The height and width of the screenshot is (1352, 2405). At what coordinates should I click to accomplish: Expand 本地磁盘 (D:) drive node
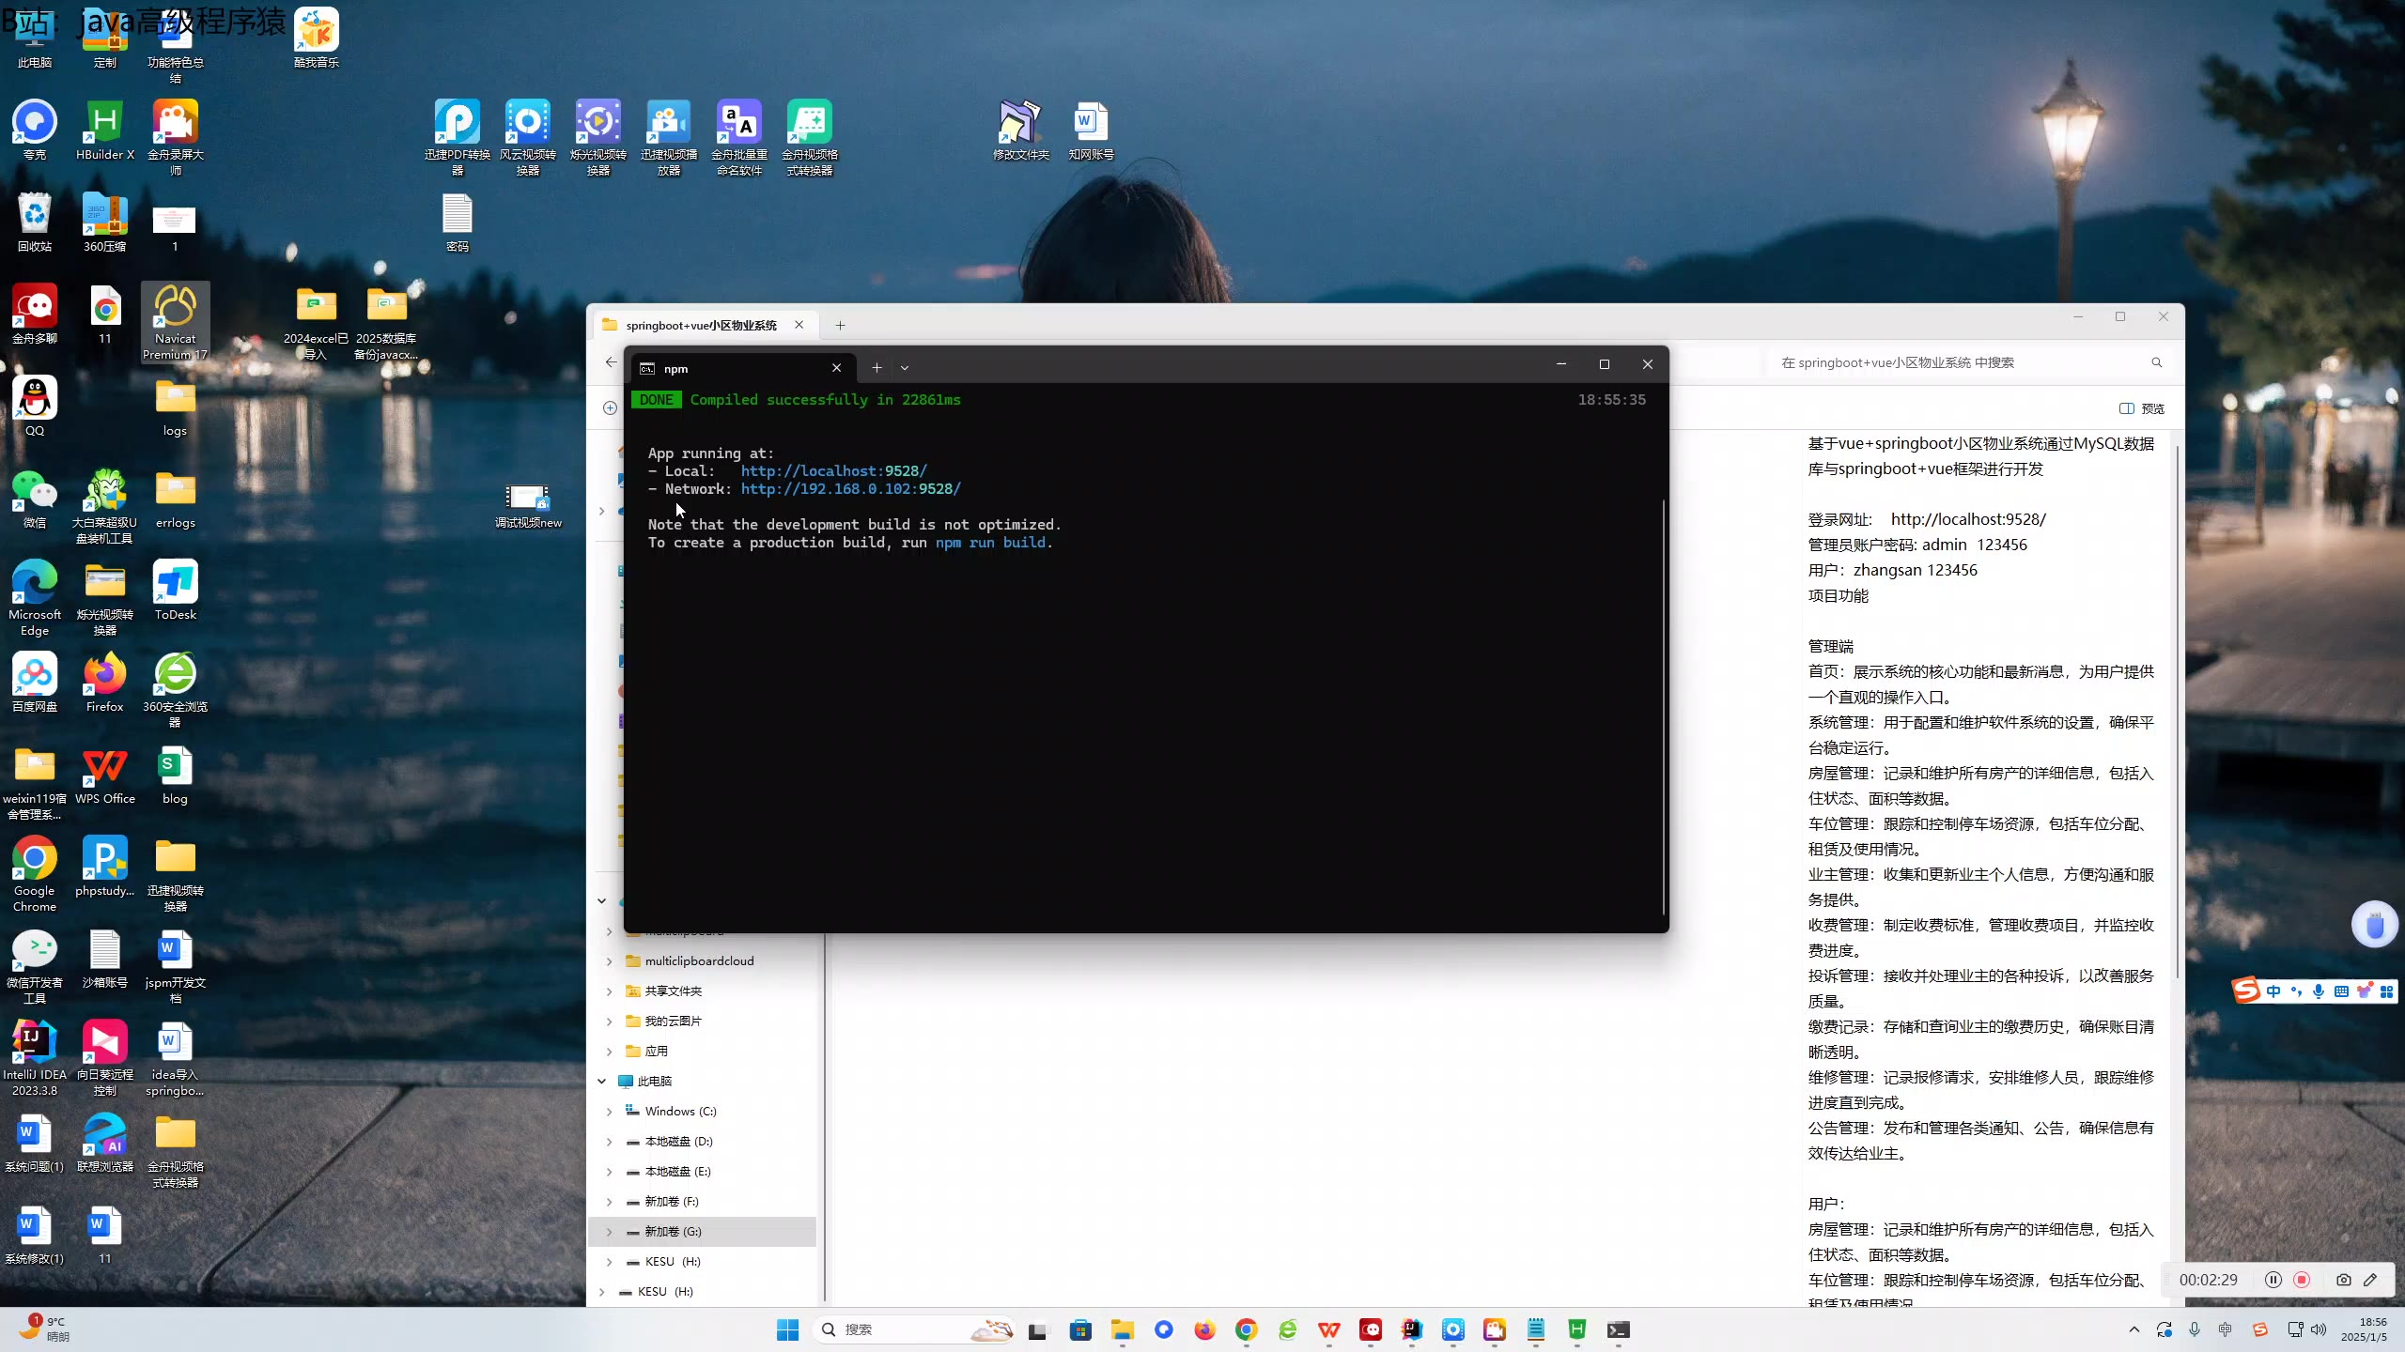coord(609,1142)
